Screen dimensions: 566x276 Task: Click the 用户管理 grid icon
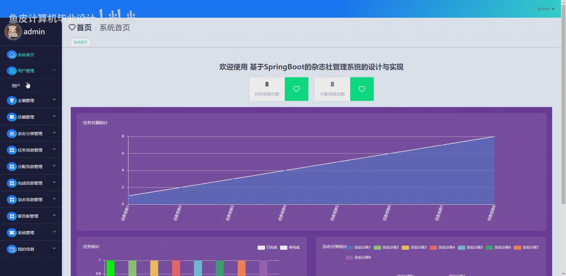point(11,71)
